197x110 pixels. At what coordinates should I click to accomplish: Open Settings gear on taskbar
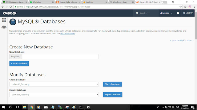[x=88, y=107]
